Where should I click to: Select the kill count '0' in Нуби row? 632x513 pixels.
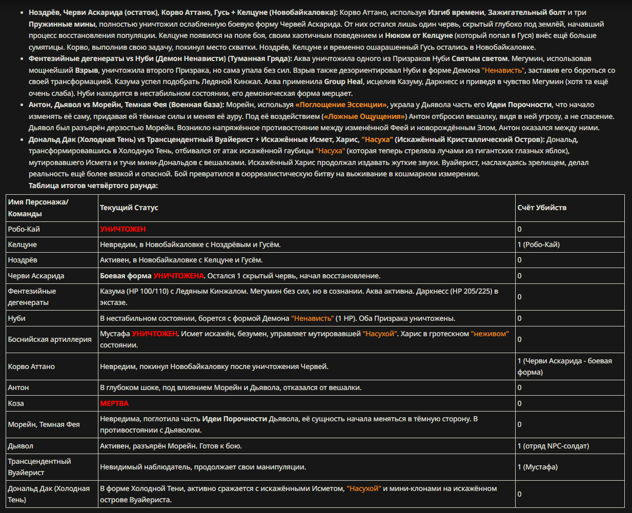tap(570, 318)
